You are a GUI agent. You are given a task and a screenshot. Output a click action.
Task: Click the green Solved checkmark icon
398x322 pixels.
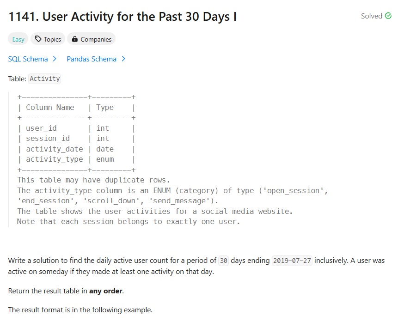click(x=388, y=16)
